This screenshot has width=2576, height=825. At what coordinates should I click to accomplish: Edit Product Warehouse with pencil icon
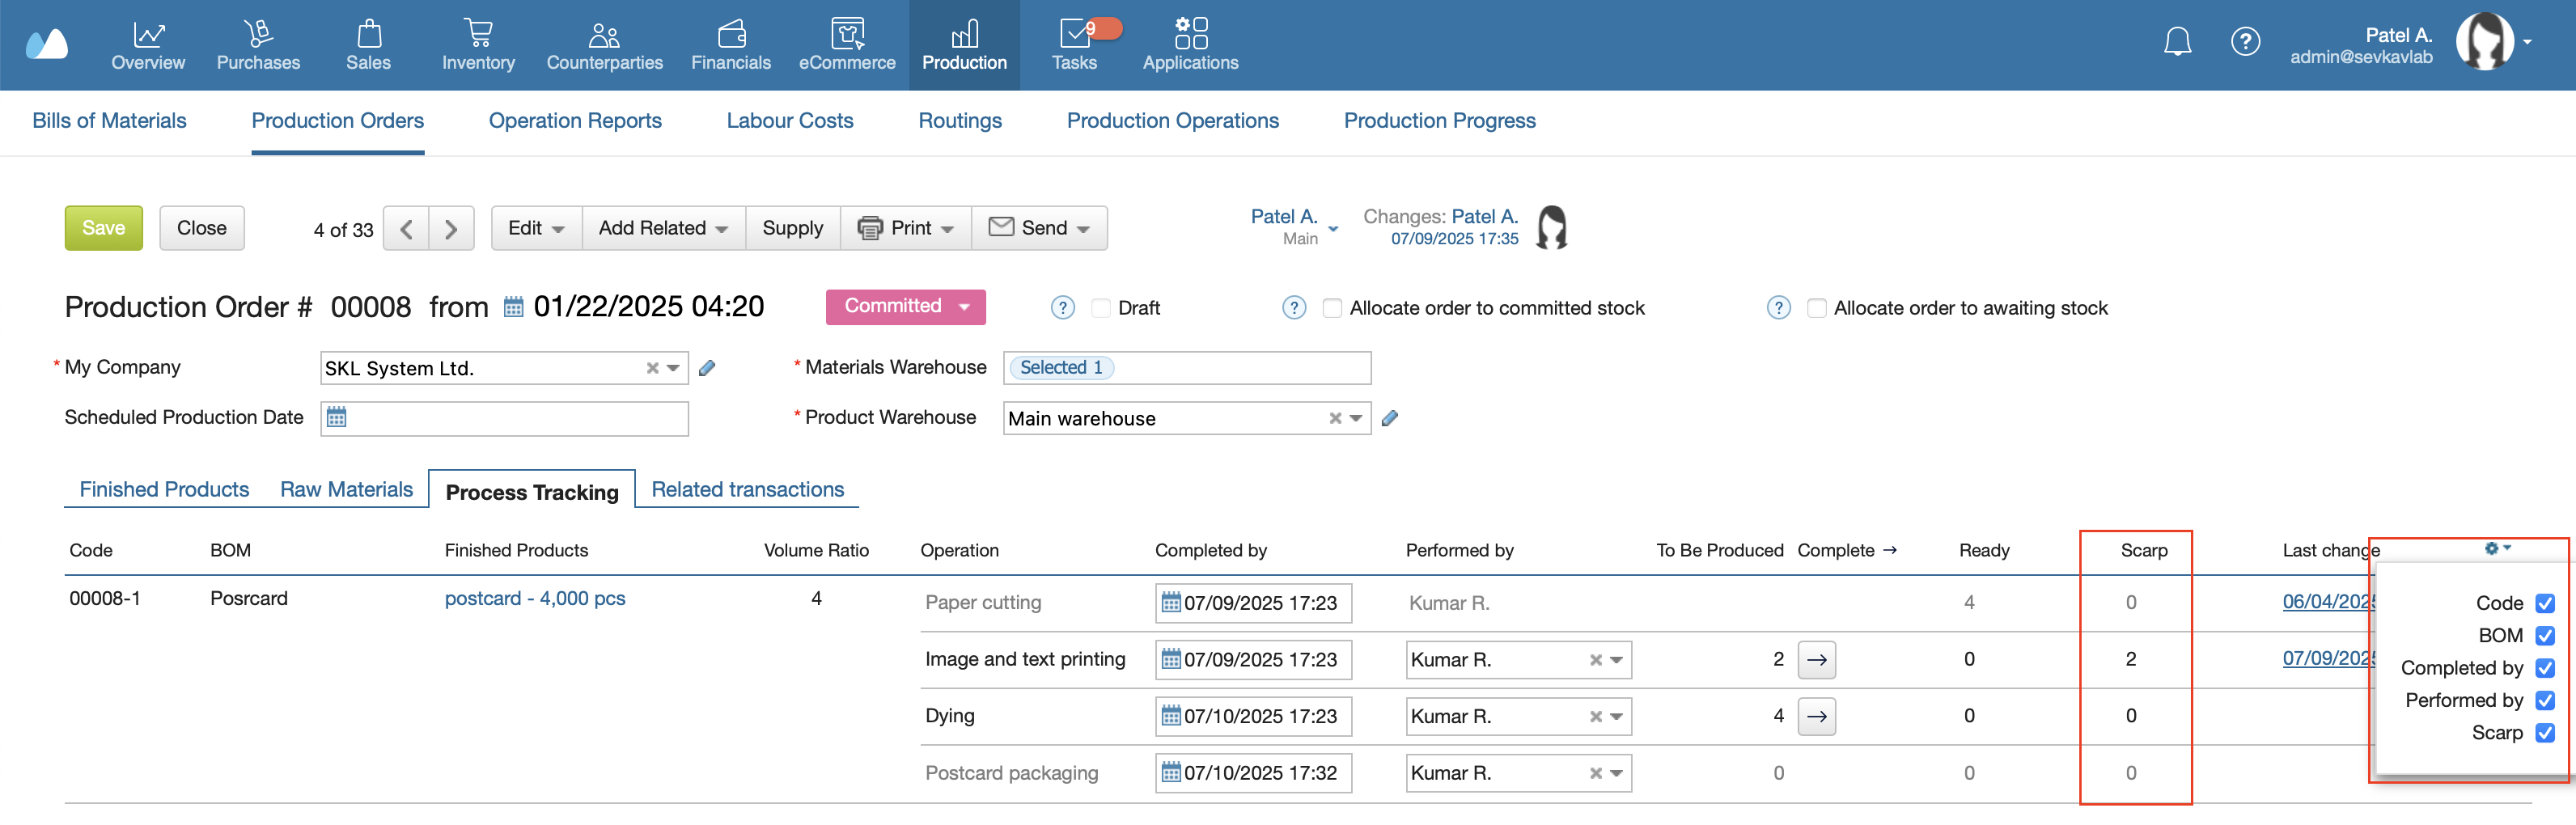[1390, 418]
